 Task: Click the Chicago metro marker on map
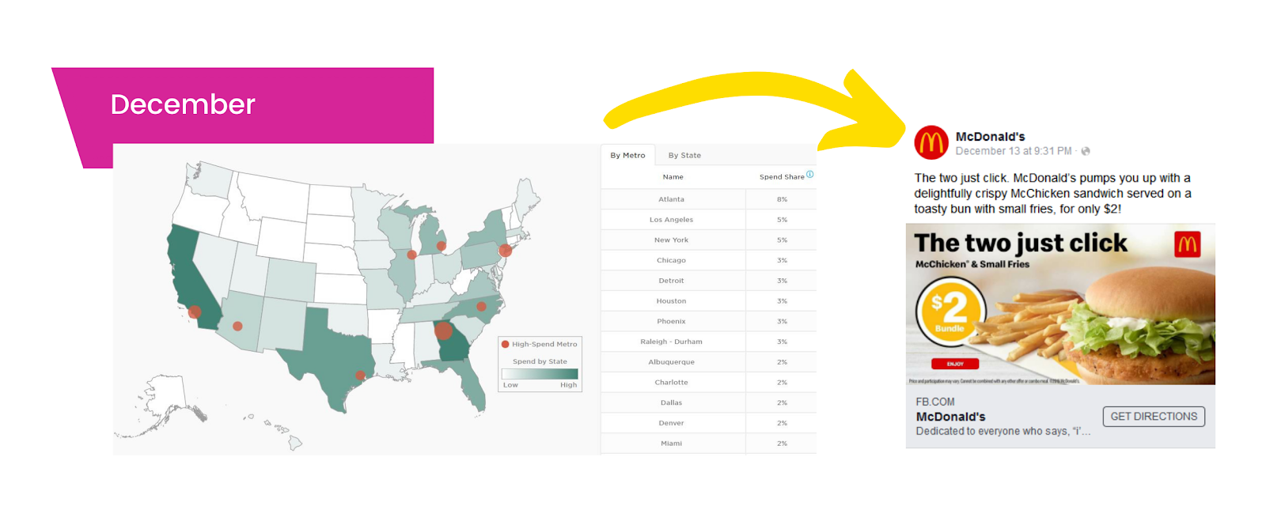[411, 255]
